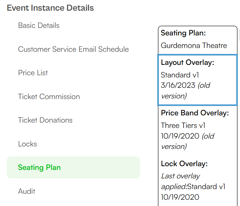Select Ticket Commission in sidebar

pos(49,97)
